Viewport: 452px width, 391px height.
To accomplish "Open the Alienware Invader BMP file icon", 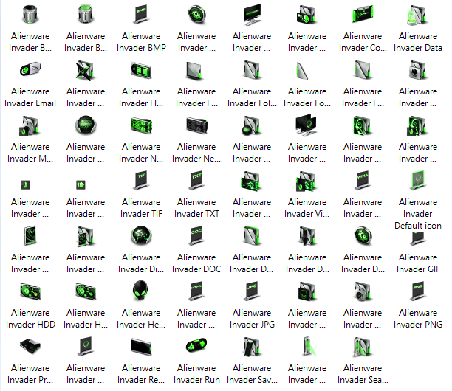I will 141,15.
